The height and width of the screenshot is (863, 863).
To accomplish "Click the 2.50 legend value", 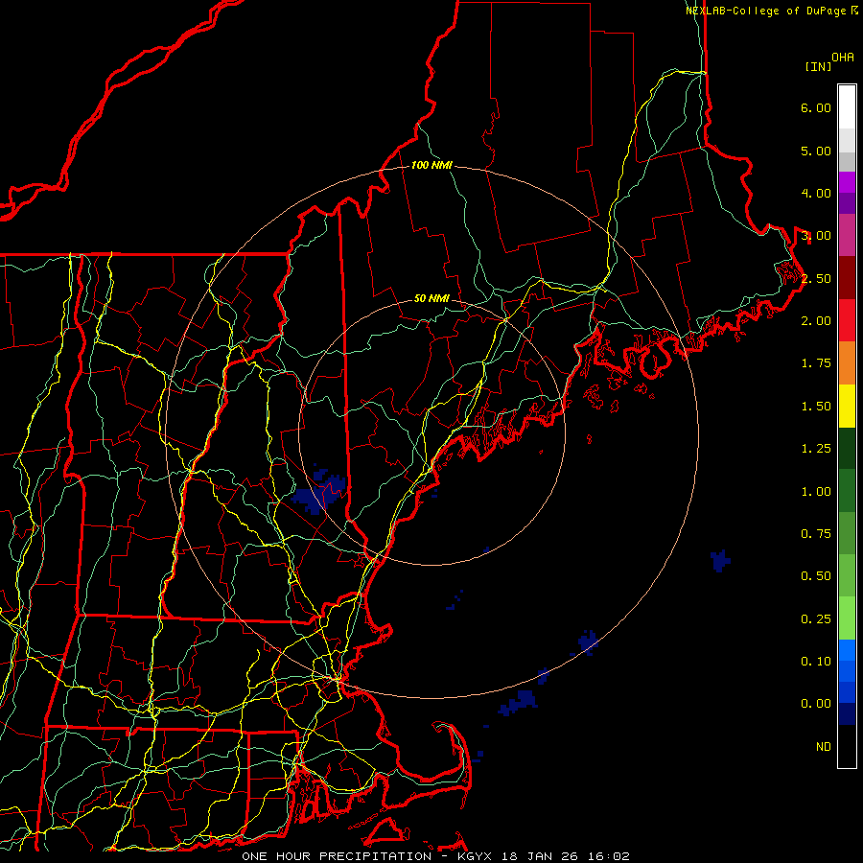I will tap(816, 278).
